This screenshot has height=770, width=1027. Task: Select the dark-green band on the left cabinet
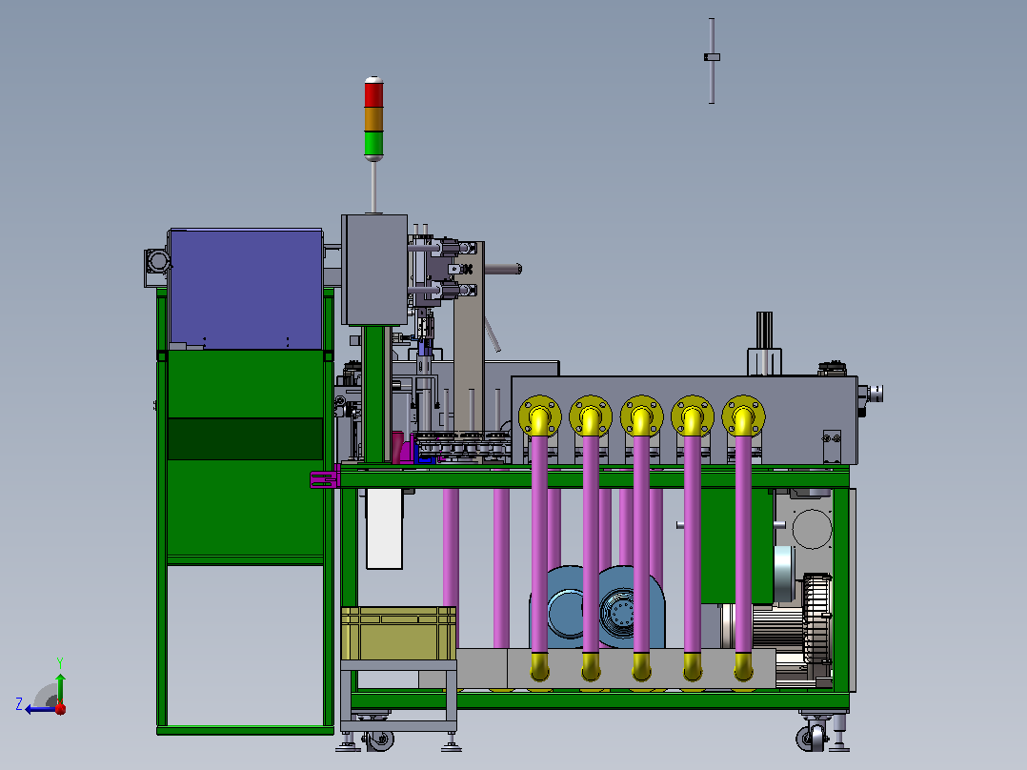[x=246, y=438]
